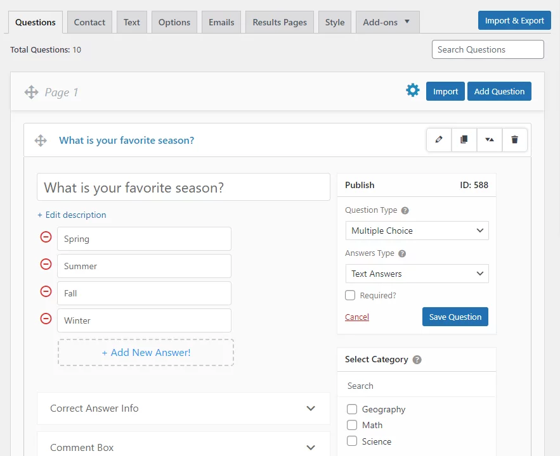Click the Select Category help icon

click(417, 359)
